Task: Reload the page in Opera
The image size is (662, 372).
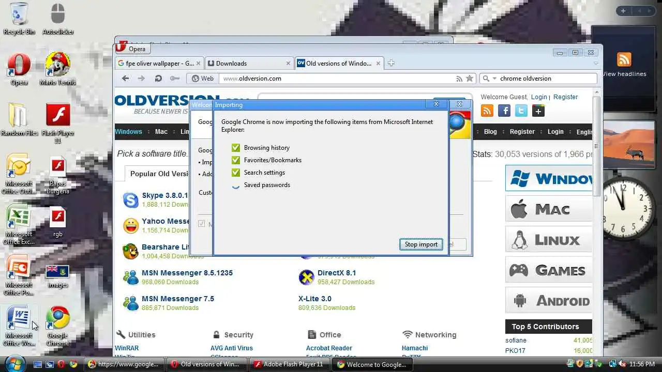Action: [158, 79]
